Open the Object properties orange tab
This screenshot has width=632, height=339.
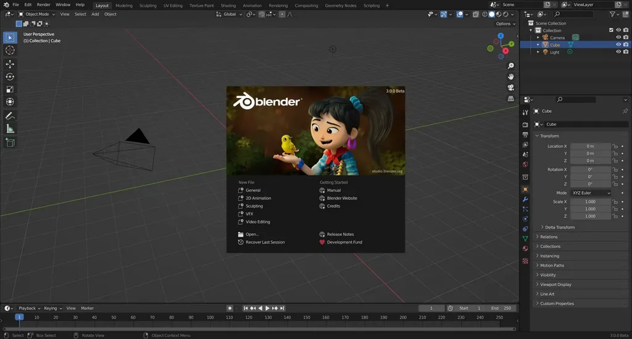[x=525, y=189]
